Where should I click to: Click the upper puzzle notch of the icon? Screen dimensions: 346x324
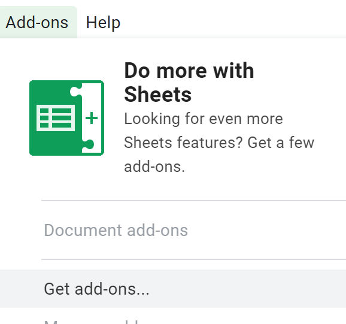pyautogui.click(x=75, y=92)
